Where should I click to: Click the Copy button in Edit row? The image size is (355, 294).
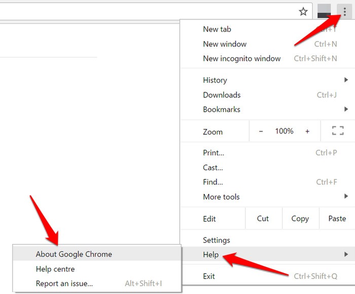[x=300, y=218]
